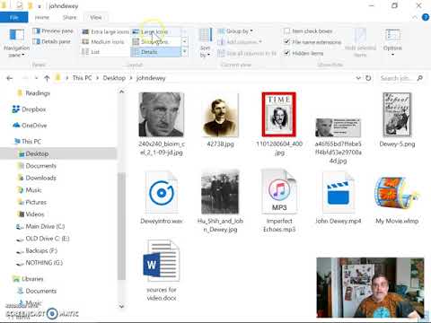
Task: Click This PC in the address bar
Action: pos(82,78)
